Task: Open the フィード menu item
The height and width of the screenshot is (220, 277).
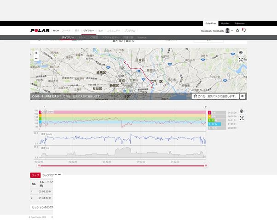Action: pos(66,31)
